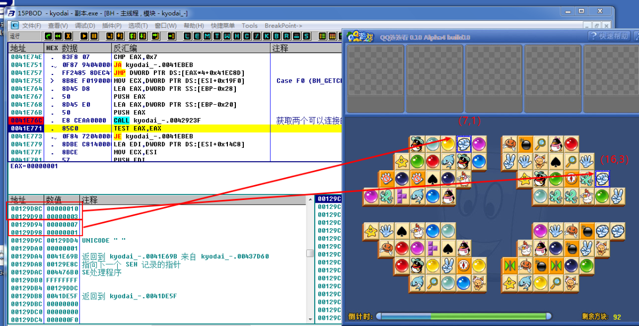This screenshot has width=639, height=326.
Task: Open CPU window with C icon
Action: pos(247,36)
